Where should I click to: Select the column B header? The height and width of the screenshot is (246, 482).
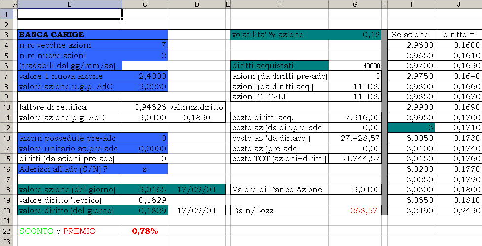tap(69, 4)
